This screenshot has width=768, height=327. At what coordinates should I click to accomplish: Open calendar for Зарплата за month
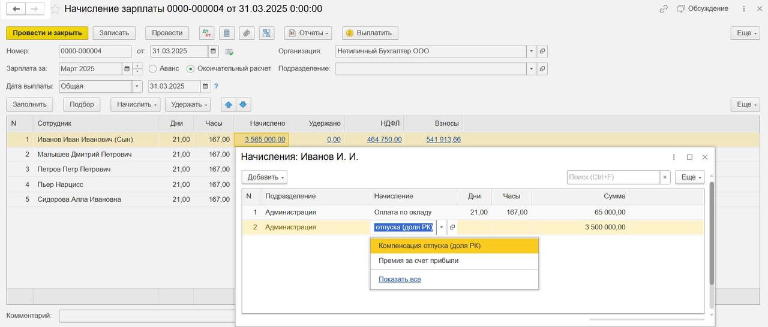pyautogui.click(x=127, y=69)
